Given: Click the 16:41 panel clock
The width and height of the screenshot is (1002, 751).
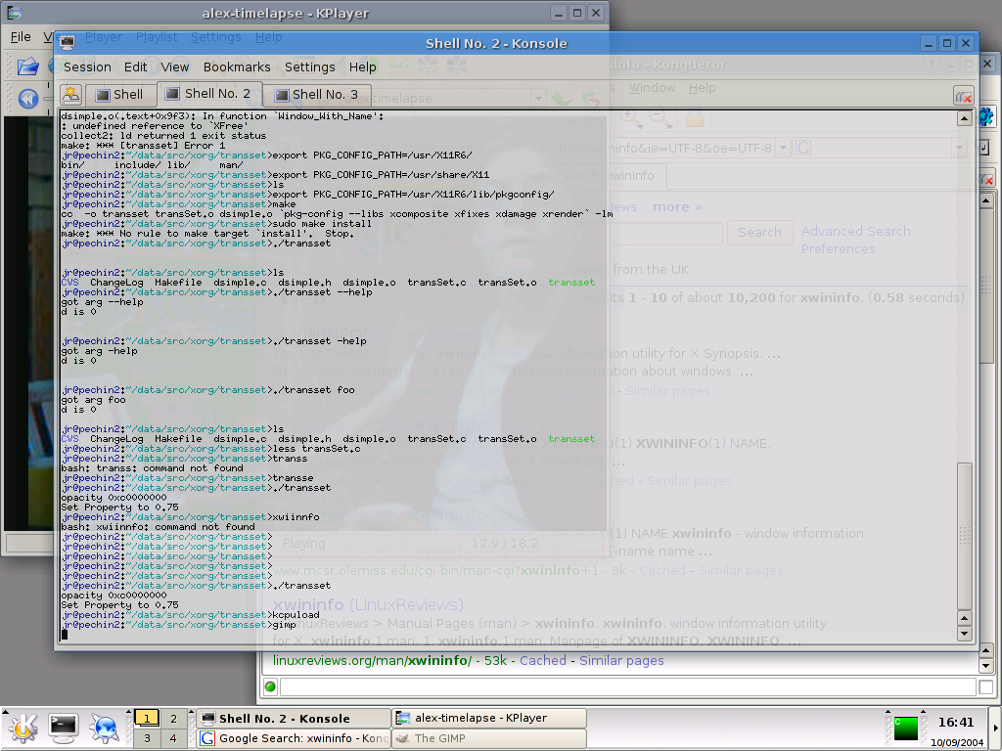Looking at the screenshot, I should 955,723.
